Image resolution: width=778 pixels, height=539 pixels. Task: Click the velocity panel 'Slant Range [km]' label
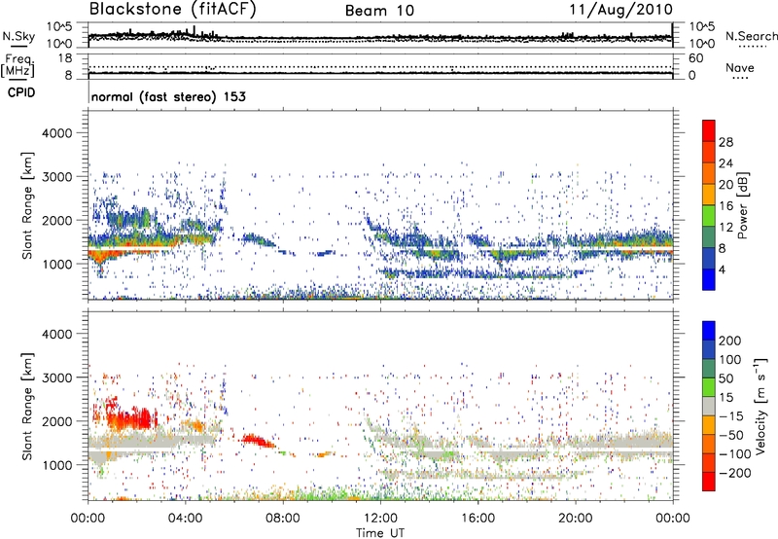27,406
